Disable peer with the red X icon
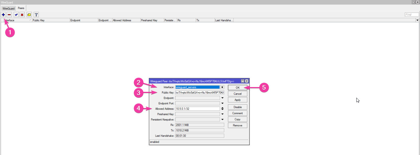Image resolution: width=420 pixels, height=155 pixels. tap(22, 15)
